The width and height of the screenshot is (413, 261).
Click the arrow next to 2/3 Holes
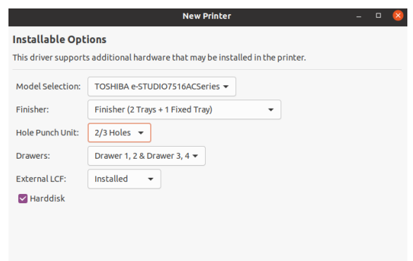click(141, 133)
